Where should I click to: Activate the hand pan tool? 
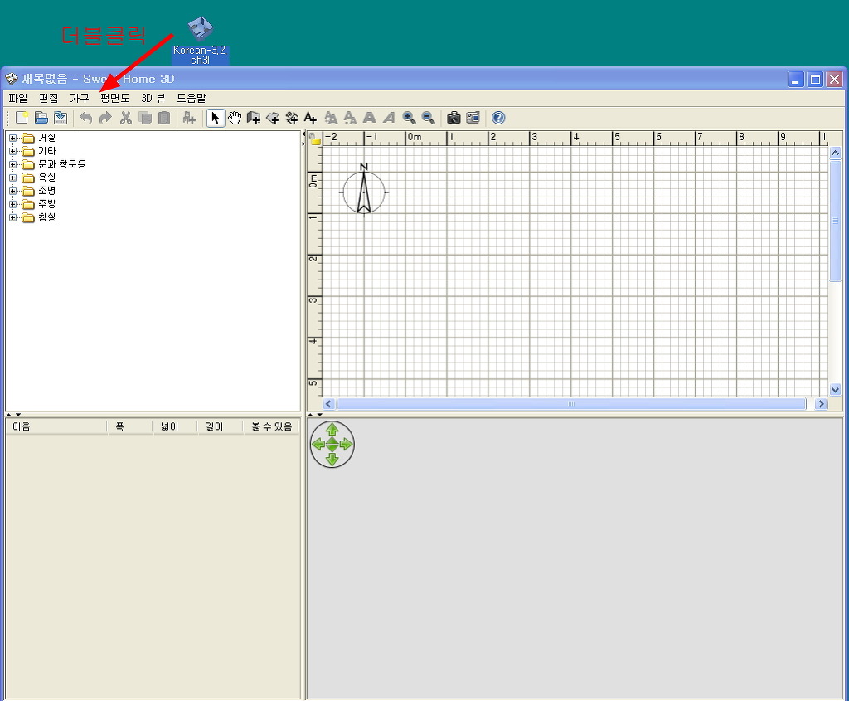(235, 118)
